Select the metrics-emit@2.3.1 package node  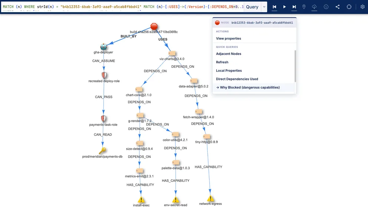pyautogui.click(x=139, y=171)
